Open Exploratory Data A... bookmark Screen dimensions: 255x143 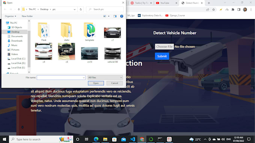[x=150, y=16]
